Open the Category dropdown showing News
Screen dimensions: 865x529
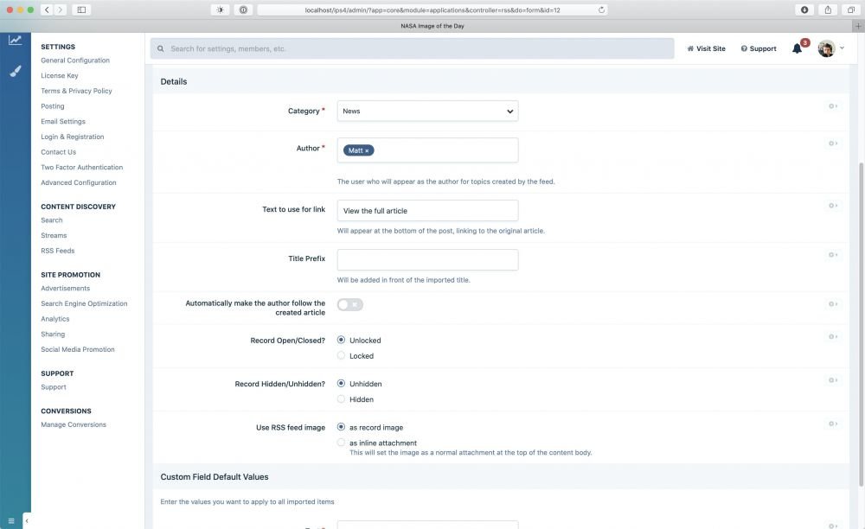click(427, 111)
